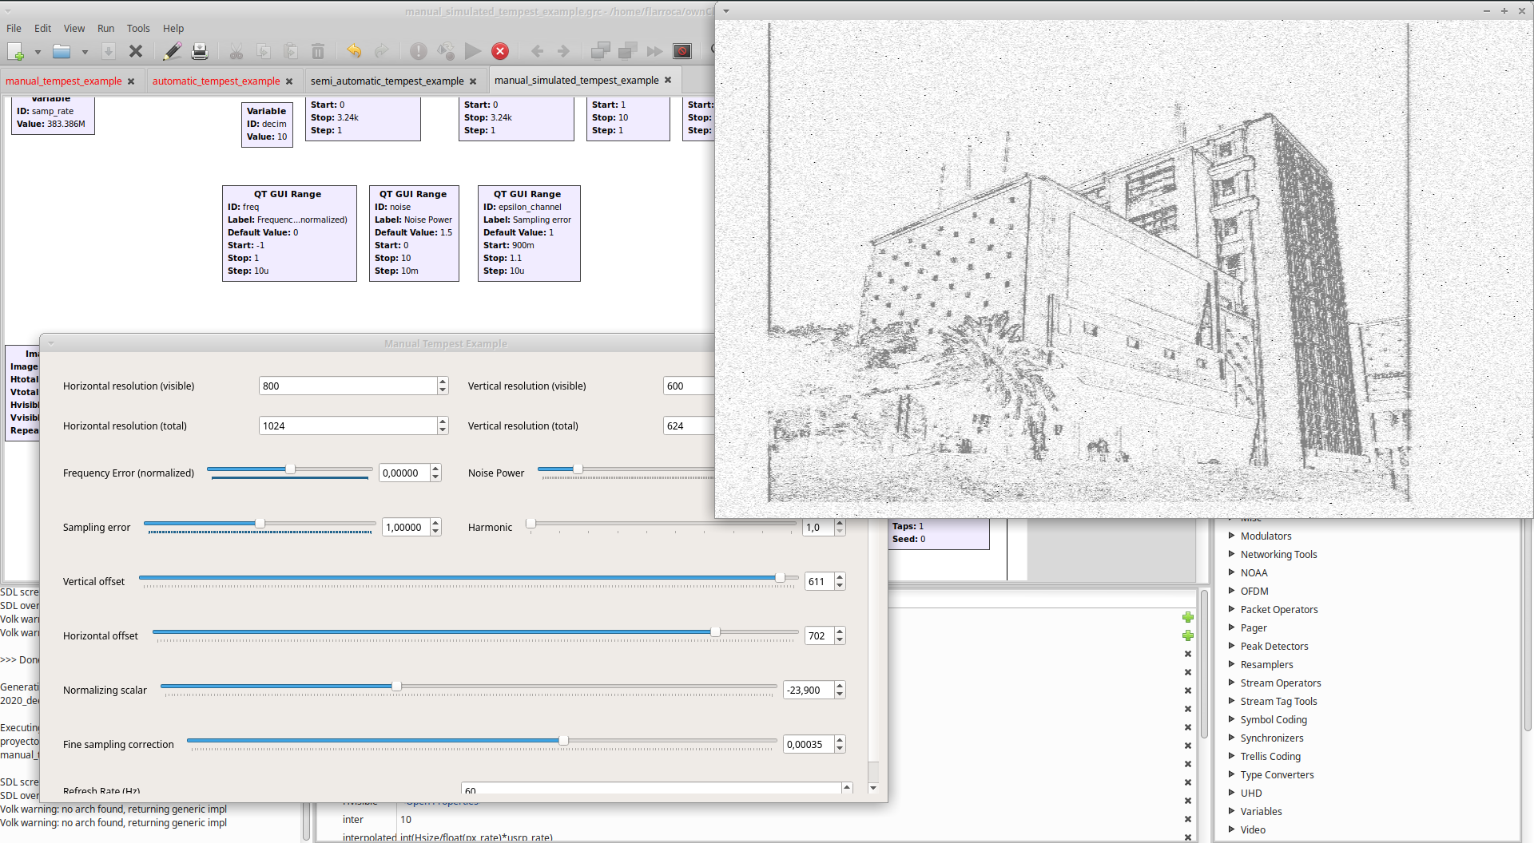Click the Horizontal resolution (total) input field
The image size is (1534, 843).
click(348, 426)
